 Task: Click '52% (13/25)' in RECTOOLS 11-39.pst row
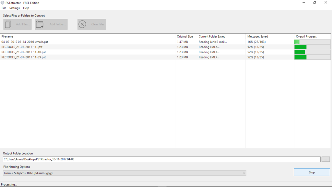pyautogui.click(x=255, y=57)
